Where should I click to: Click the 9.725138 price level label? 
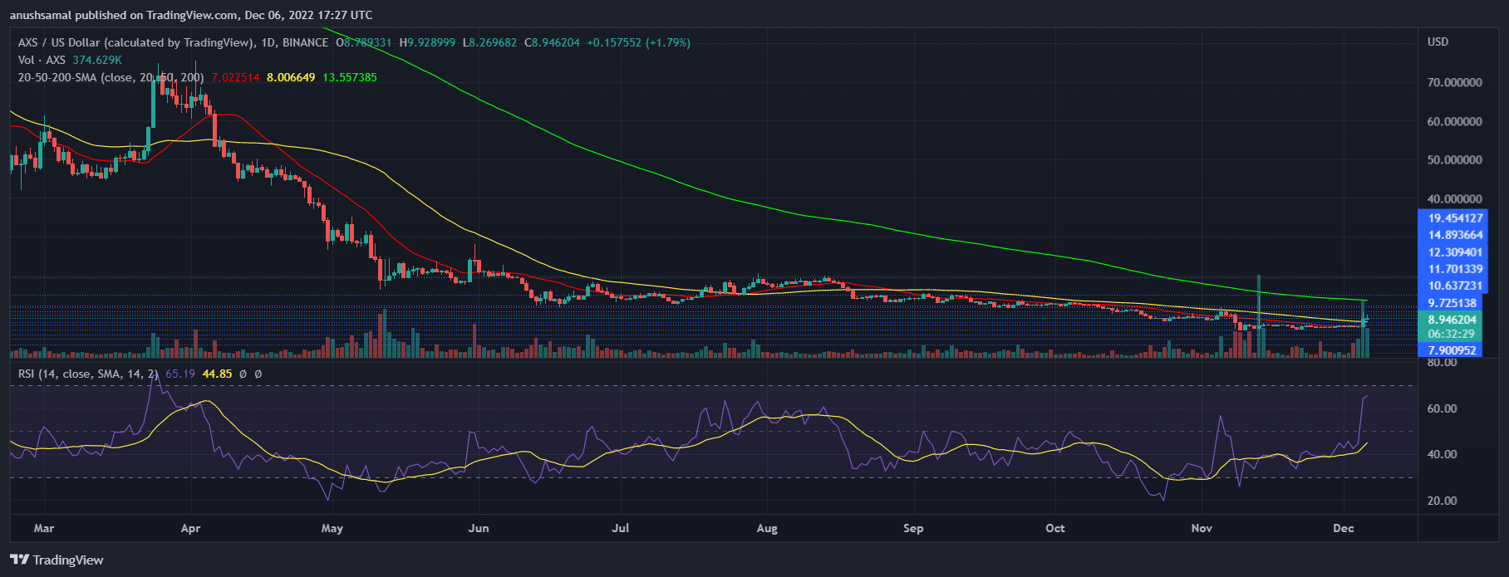1452,303
